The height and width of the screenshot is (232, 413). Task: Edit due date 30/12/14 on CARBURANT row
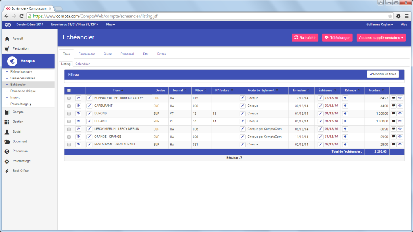321,106
